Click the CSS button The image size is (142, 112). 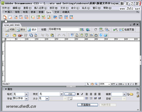click(x=70, y=94)
